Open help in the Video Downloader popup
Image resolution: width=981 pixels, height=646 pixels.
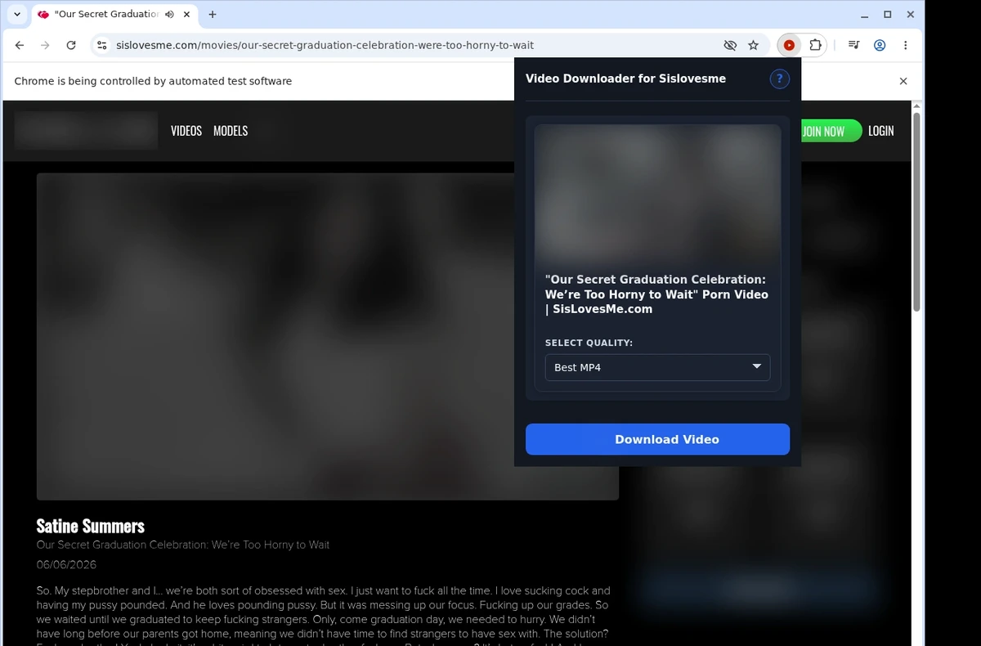[x=779, y=79]
